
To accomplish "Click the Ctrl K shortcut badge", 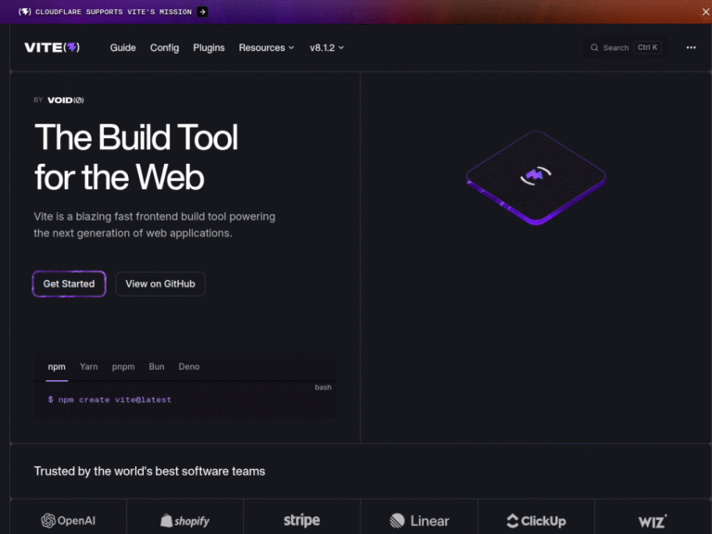I will pos(647,47).
